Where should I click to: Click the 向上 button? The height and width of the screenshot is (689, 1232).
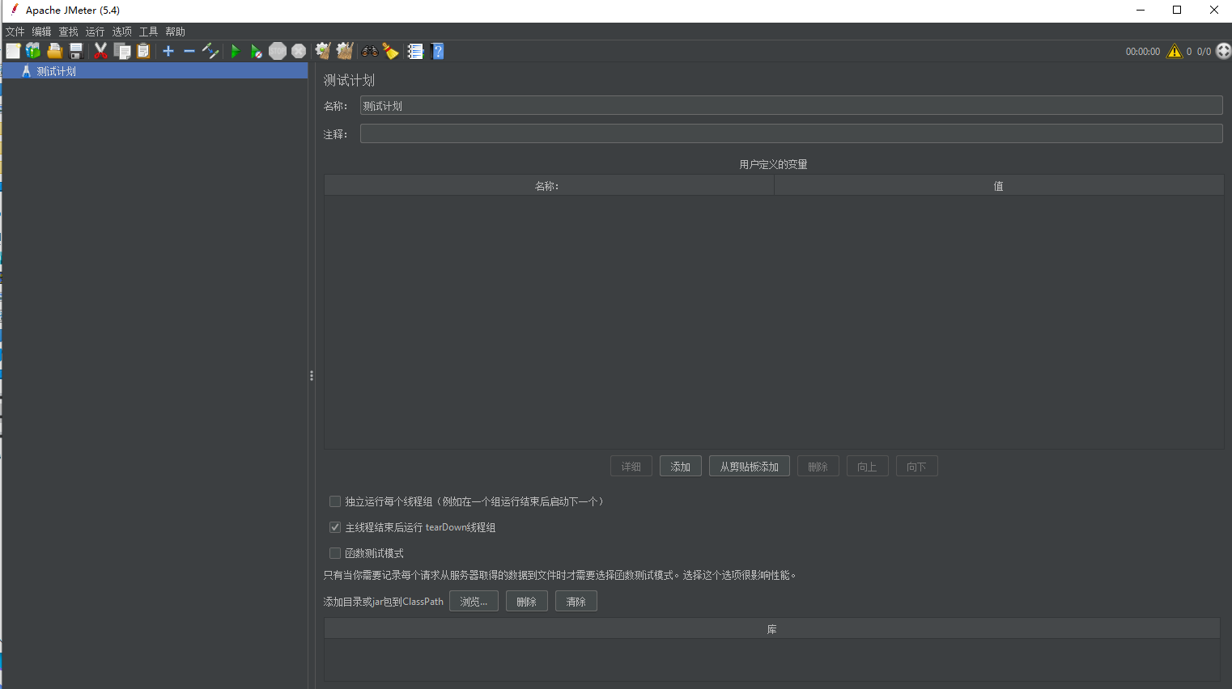point(868,467)
